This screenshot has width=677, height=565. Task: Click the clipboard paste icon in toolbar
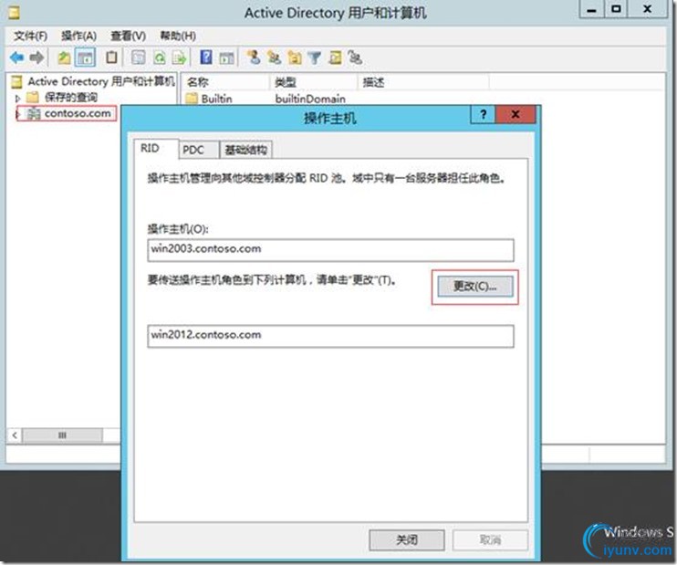111,57
